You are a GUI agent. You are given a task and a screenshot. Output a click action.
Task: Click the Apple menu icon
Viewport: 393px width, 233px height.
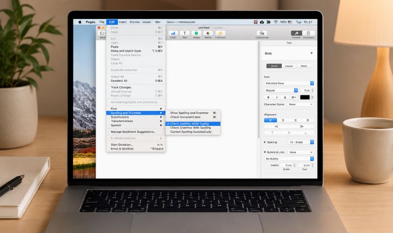[80, 22]
